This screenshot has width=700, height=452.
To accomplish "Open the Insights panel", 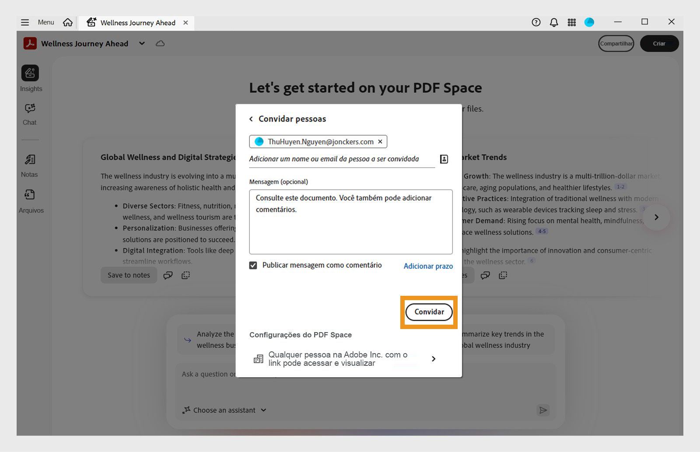I will click(x=30, y=78).
